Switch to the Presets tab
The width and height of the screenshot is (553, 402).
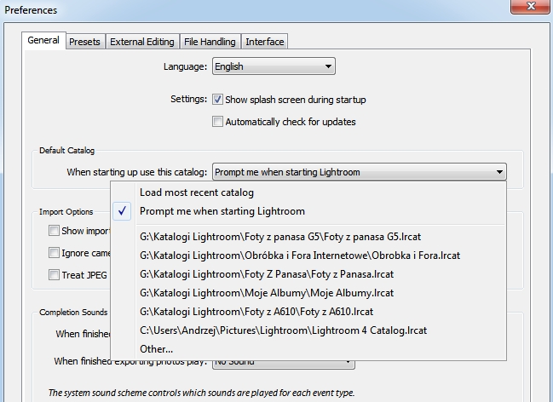[84, 42]
